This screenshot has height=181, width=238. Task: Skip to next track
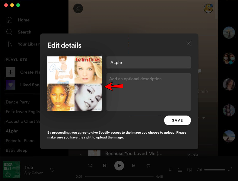(134, 166)
